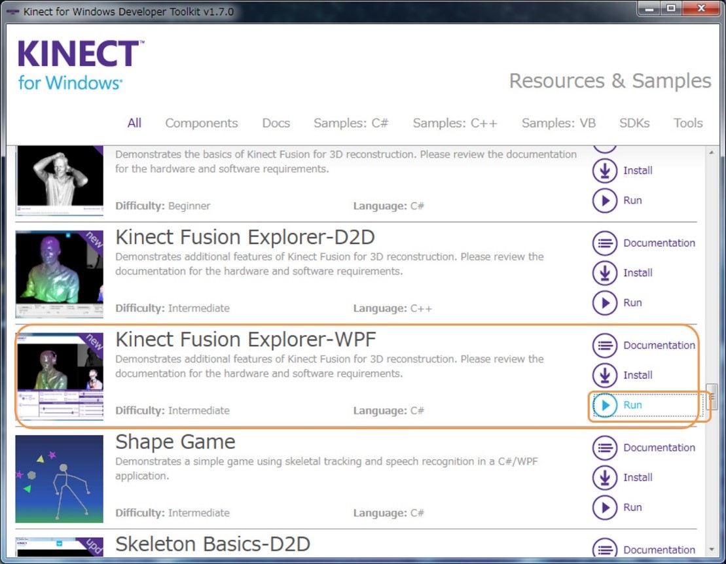Click Install icon for Kinect Fusion Explorer-WPF

click(x=605, y=376)
